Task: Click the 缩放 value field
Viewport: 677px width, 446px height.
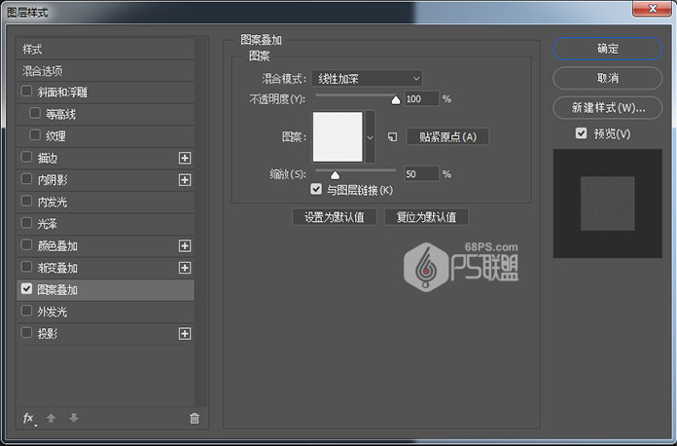Action: (421, 174)
